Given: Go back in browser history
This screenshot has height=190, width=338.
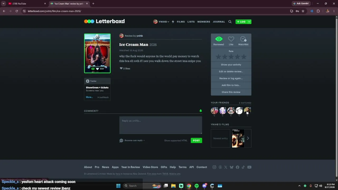Looking at the screenshot, I should [x=4, y=11].
